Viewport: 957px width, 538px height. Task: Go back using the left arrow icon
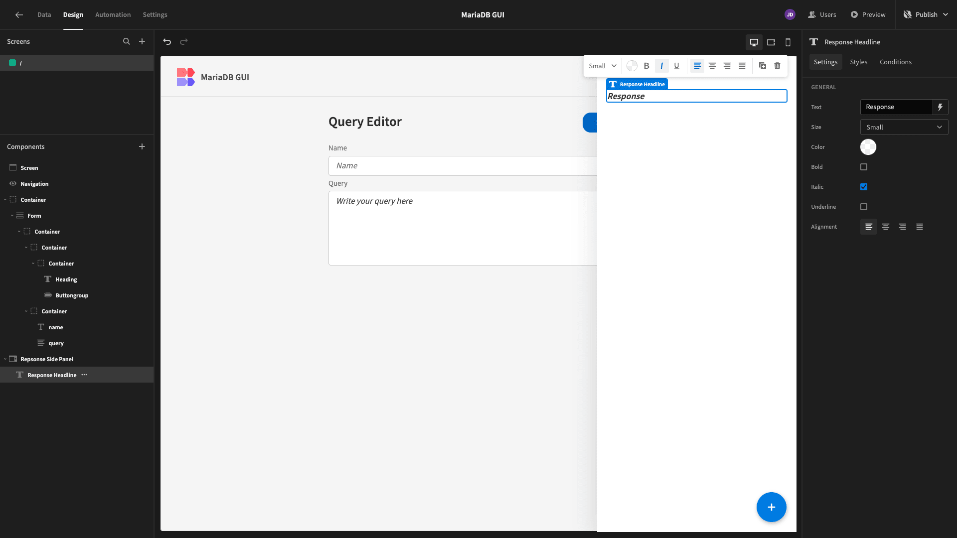tap(19, 15)
